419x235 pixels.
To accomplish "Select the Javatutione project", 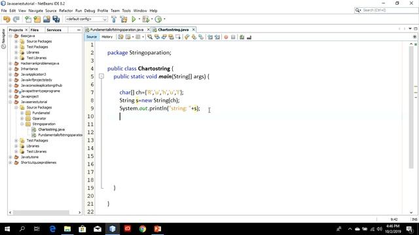I will (29, 157).
